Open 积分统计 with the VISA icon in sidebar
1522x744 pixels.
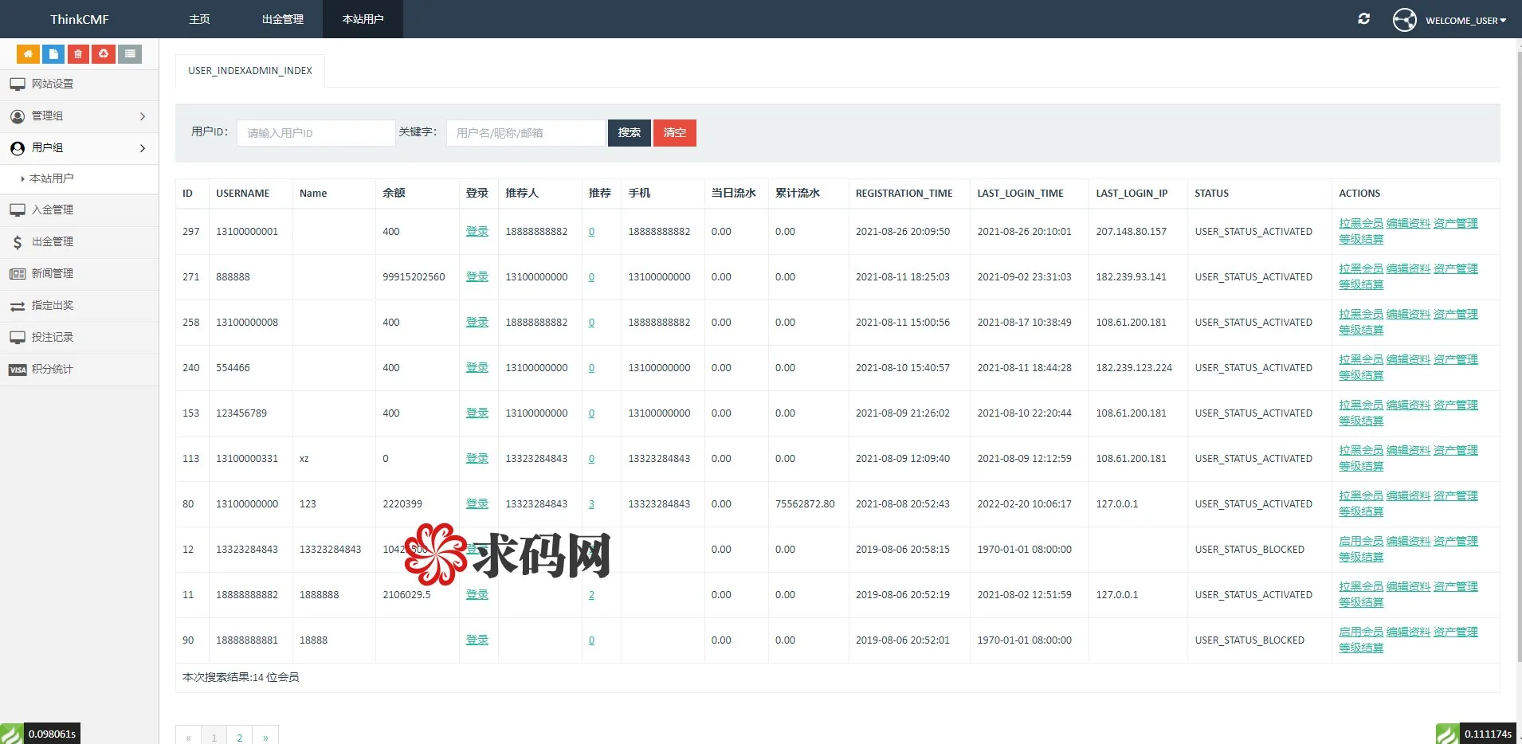pyautogui.click(x=53, y=369)
